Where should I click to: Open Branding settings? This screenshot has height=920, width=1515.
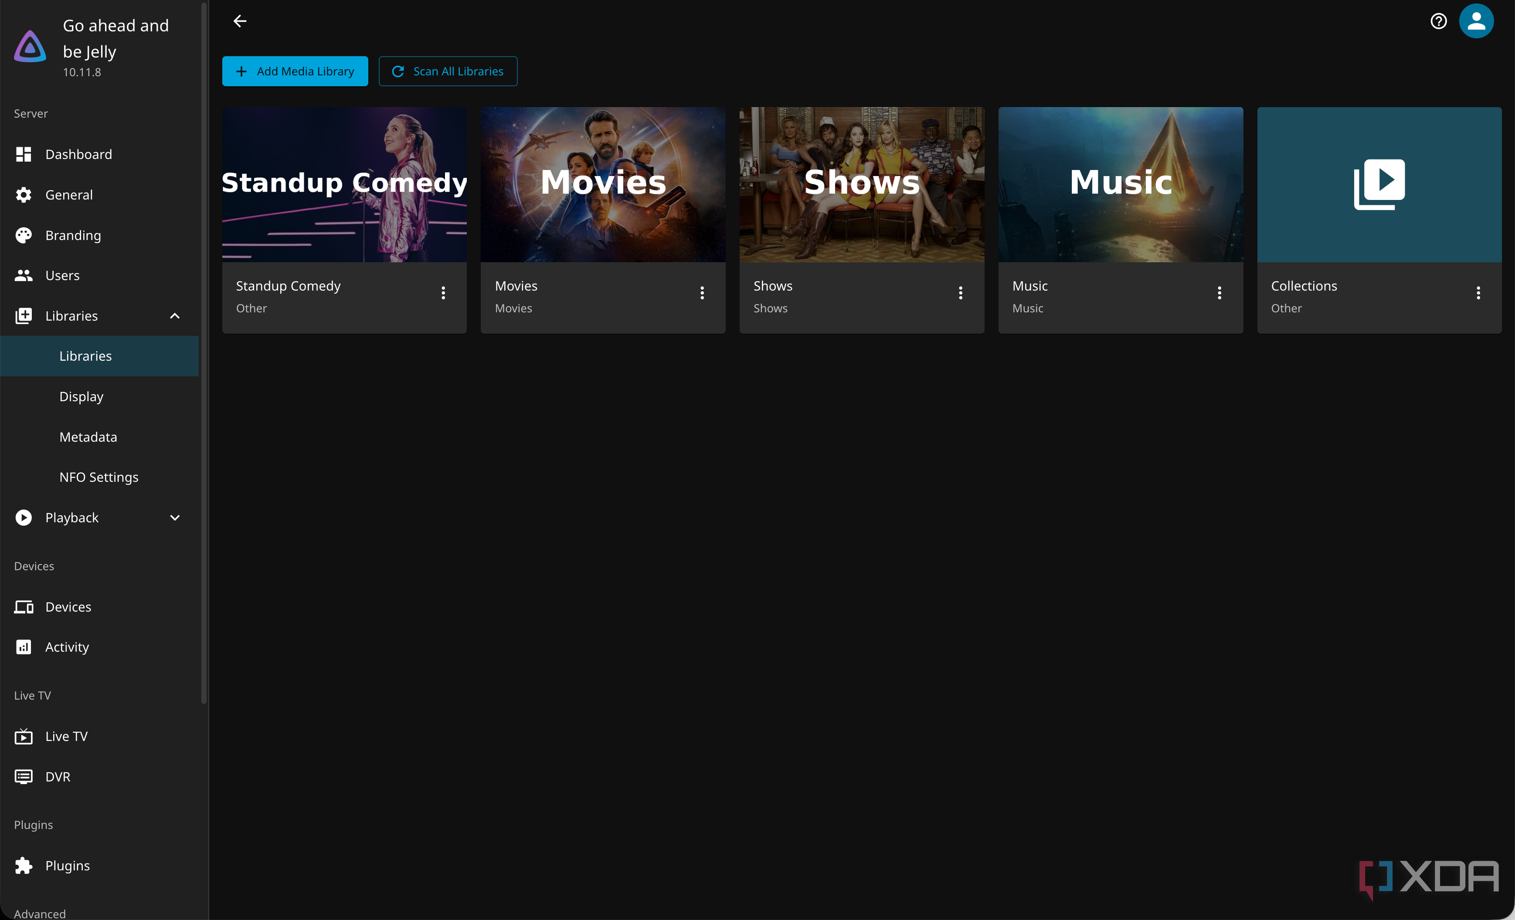point(100,235)
